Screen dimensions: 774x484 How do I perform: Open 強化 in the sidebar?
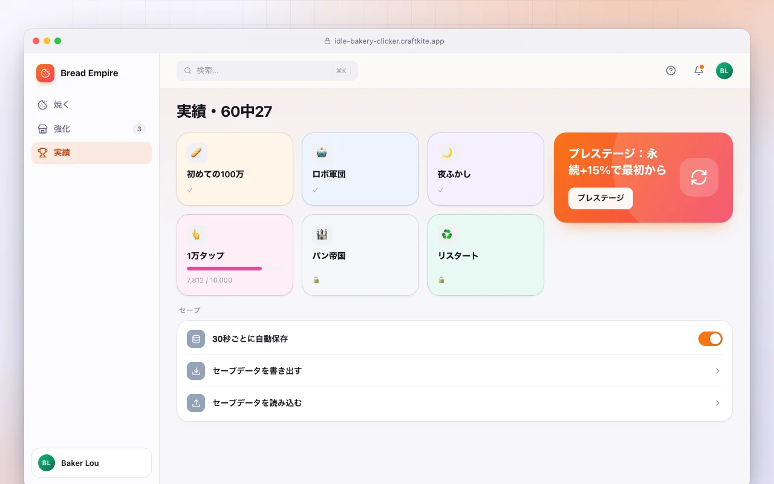coord(91,129)
